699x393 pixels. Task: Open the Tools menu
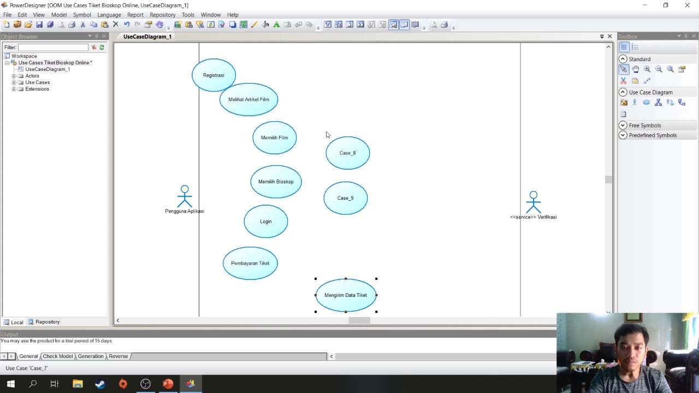(x=188, y=15)
